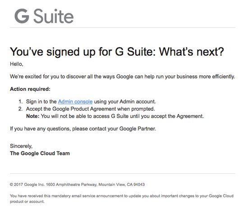The height and width of the screenshot is (209, 243).
Task: Click list number 2 marker
Action: 21,109
